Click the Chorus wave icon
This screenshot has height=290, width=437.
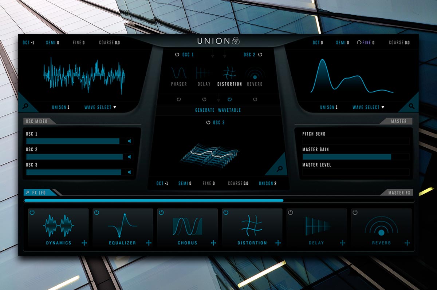pos(187,226)
